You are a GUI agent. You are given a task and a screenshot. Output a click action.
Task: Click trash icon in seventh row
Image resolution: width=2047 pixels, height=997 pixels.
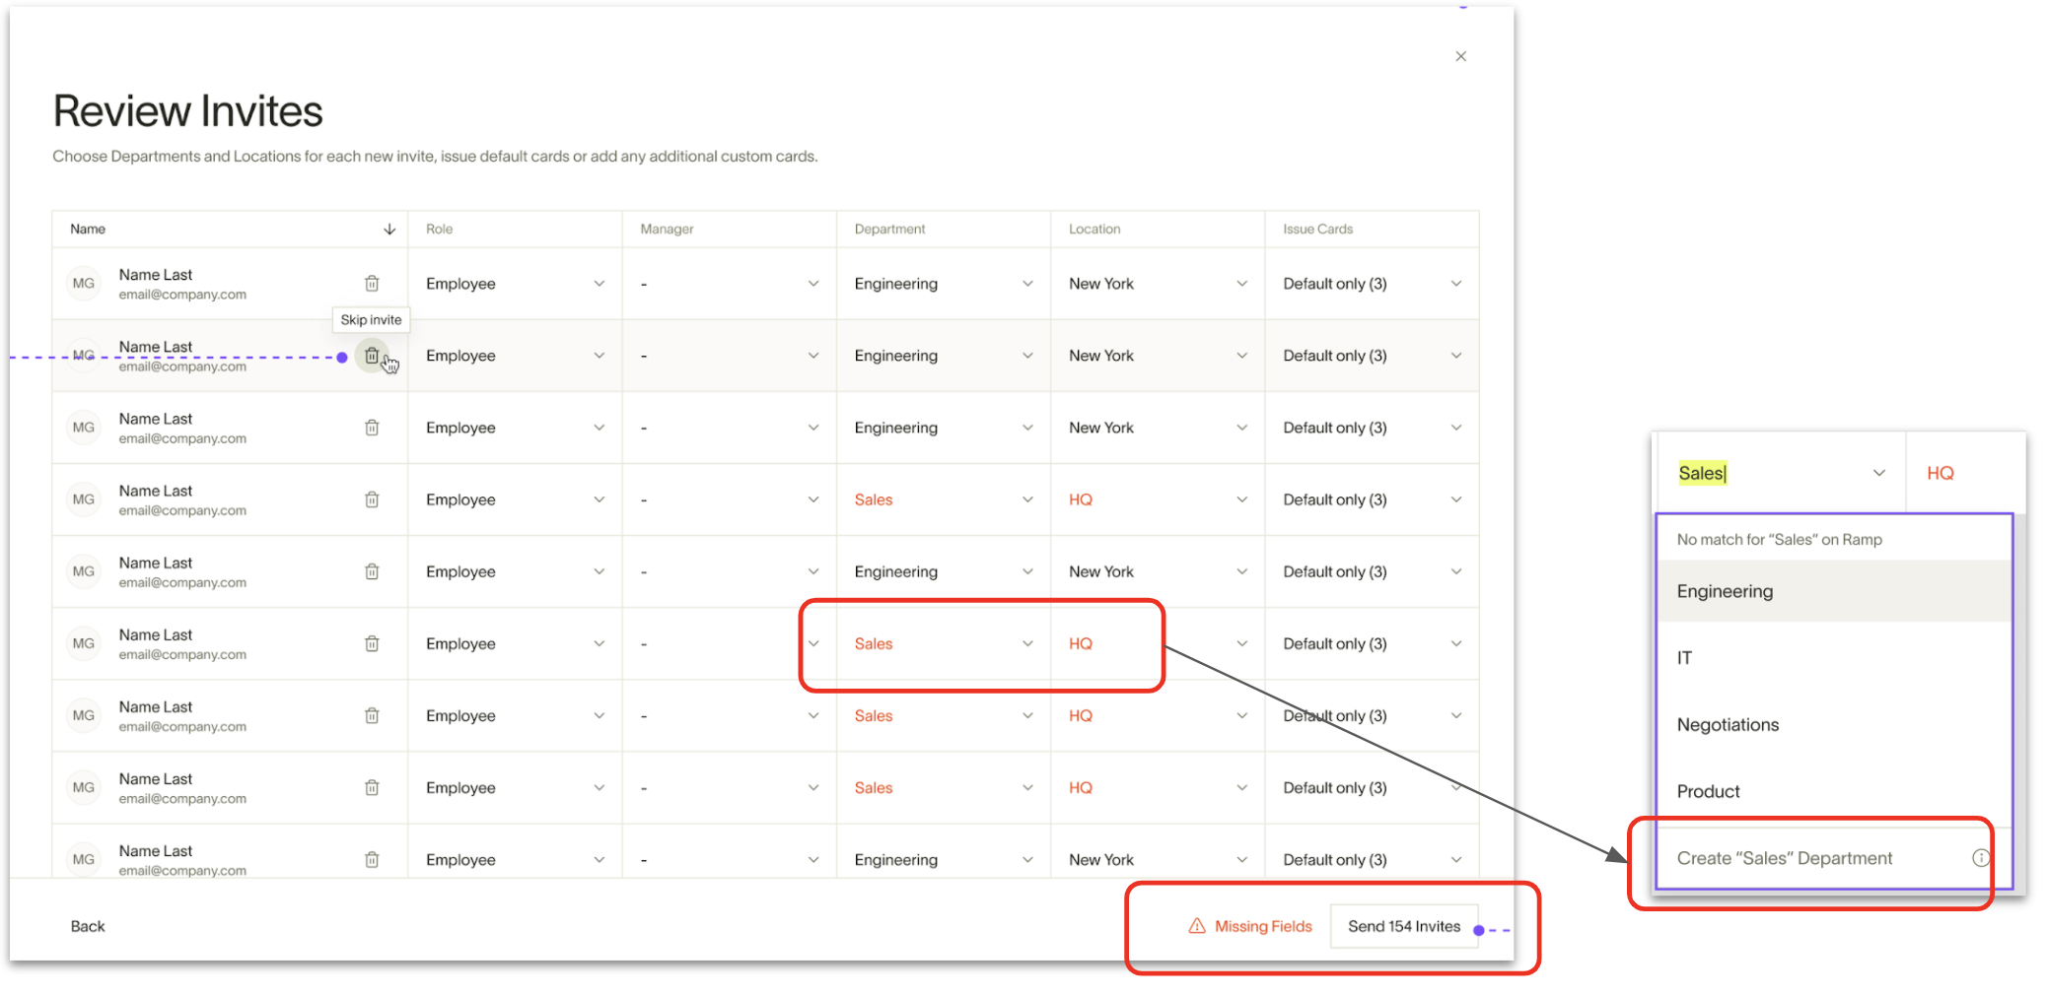(x=372, y=715)
